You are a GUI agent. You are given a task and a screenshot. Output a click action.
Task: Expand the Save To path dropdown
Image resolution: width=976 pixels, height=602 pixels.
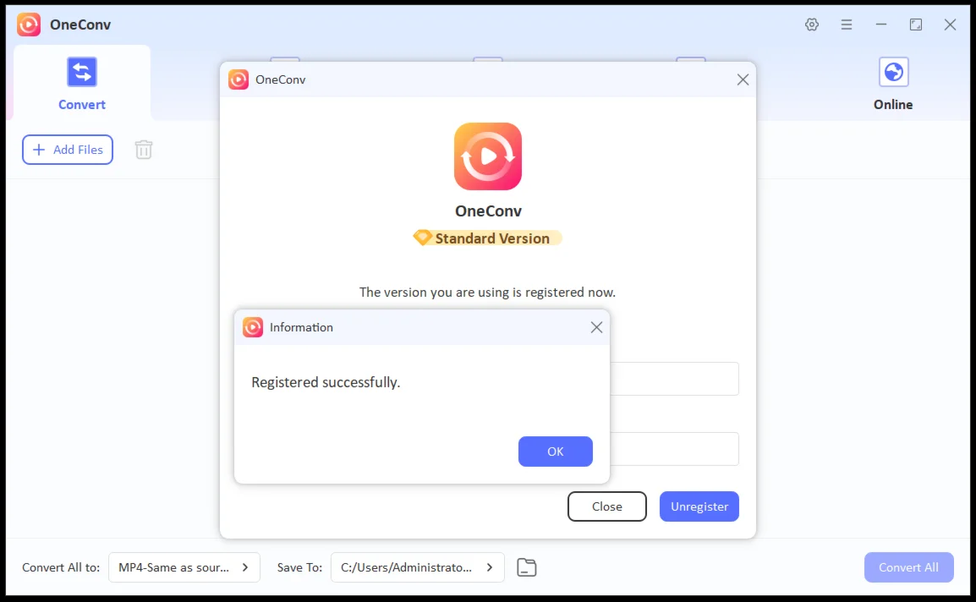click(x=417, y=567)
